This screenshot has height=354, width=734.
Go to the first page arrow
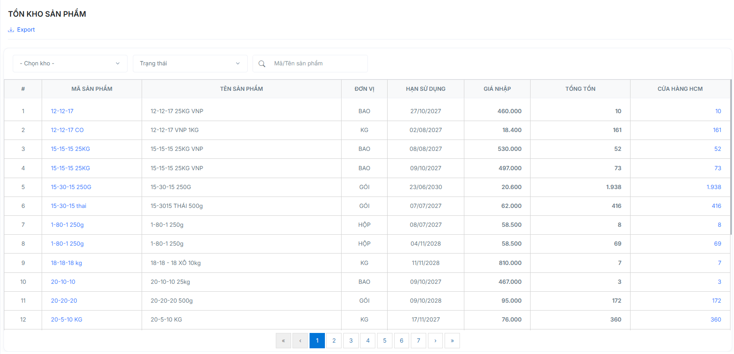pos(283,340)
